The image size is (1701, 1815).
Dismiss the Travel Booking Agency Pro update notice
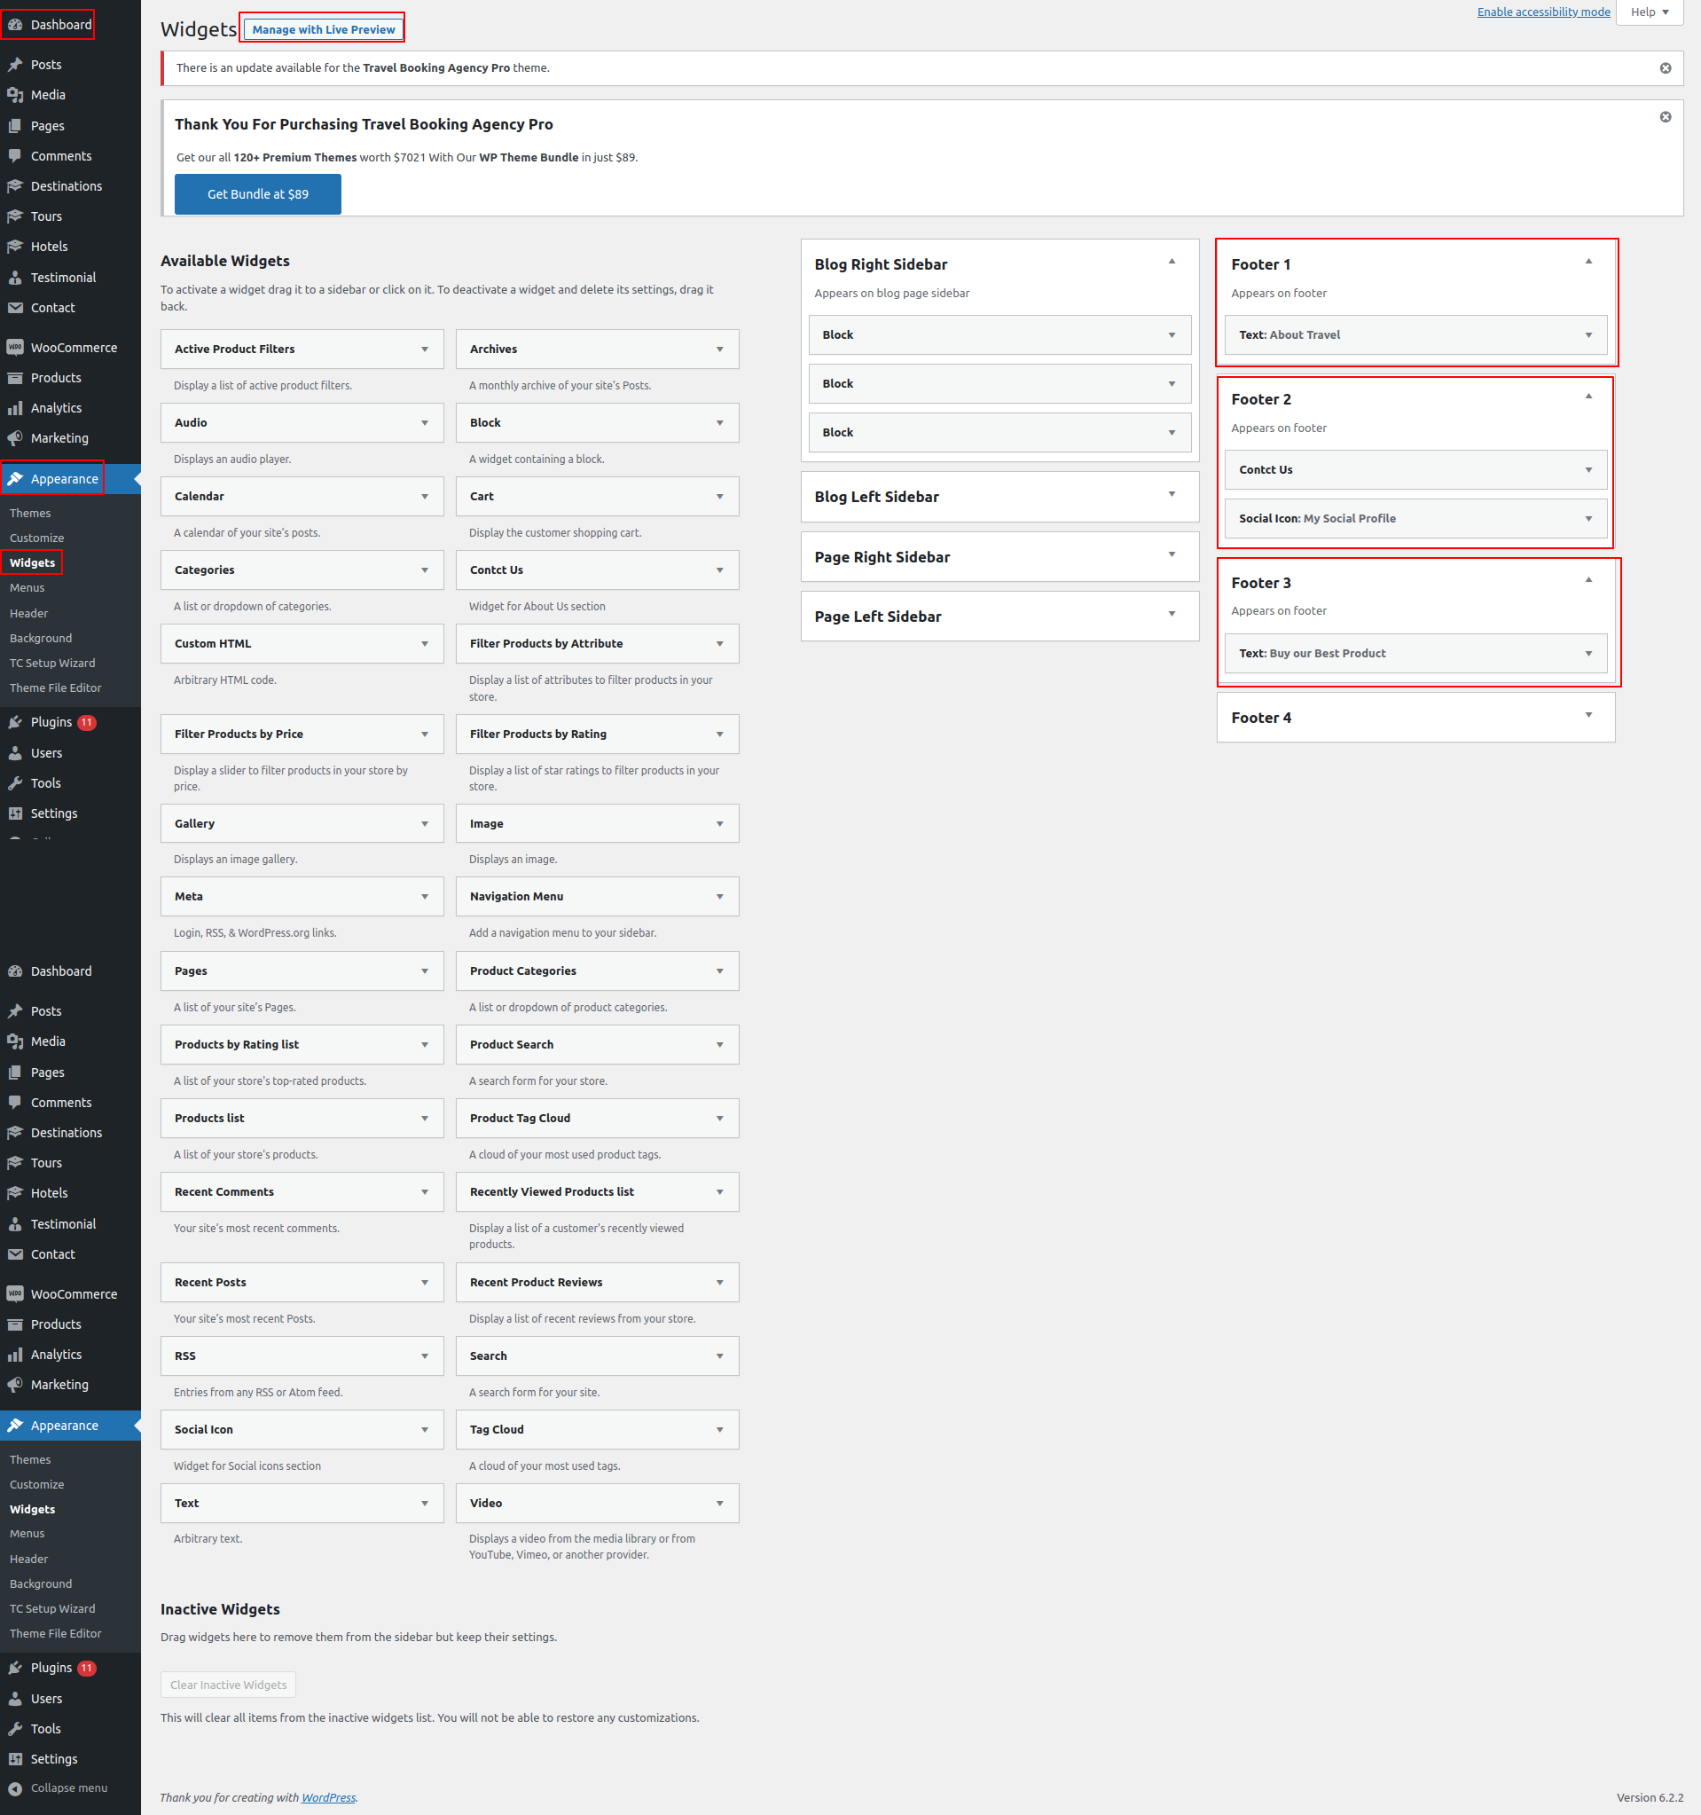click(1666, 68)
